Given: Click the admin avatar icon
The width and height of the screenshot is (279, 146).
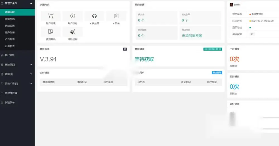Looking at the screenshot, I should click(x=231, y=5).
